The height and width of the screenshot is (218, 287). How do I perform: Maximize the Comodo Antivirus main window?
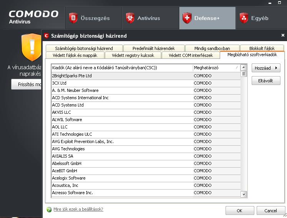(x=279, y=3)
